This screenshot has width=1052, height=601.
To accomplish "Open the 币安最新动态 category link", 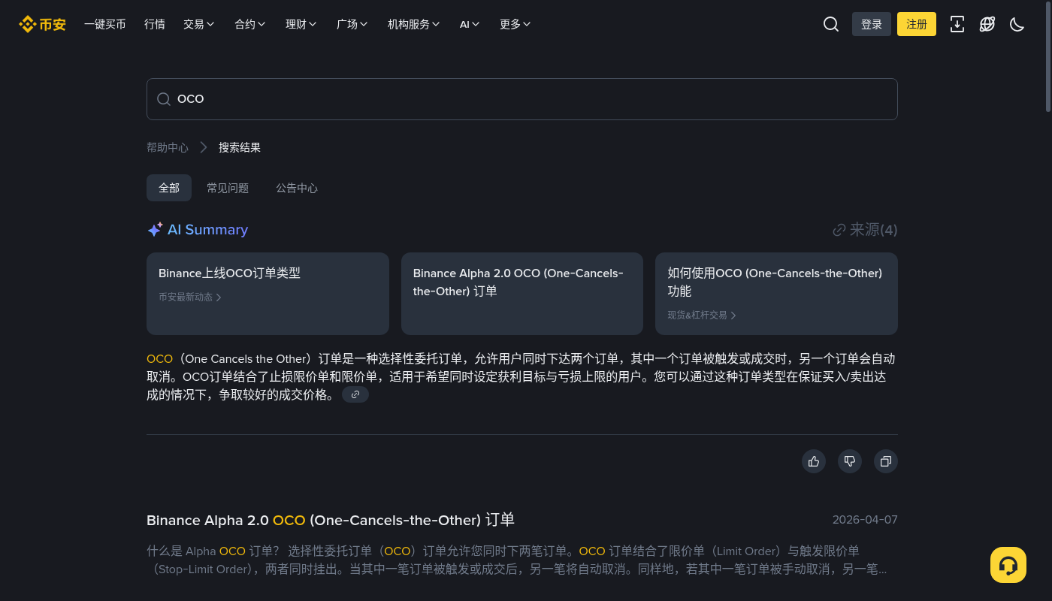I will (190, 297).
